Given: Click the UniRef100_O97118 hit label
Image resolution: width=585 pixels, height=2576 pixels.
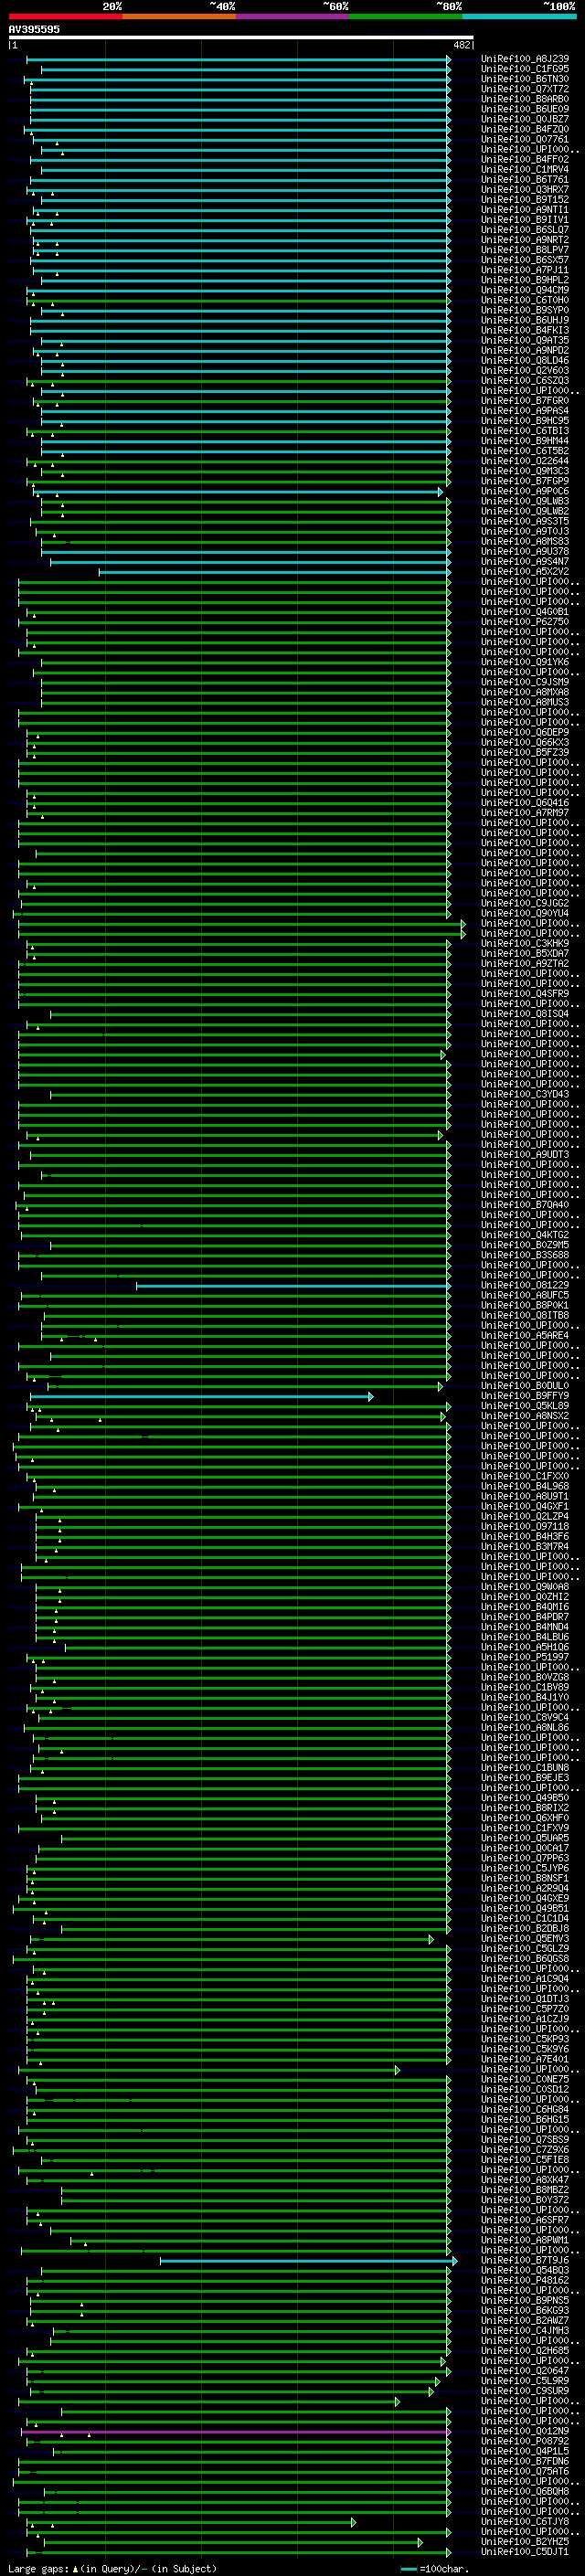Looking at the screenshot, I should click(525, 1527).
